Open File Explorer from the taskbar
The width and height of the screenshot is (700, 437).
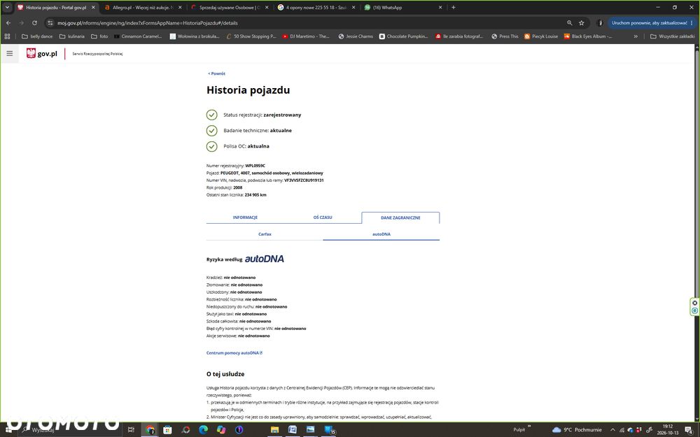(274, 429)
